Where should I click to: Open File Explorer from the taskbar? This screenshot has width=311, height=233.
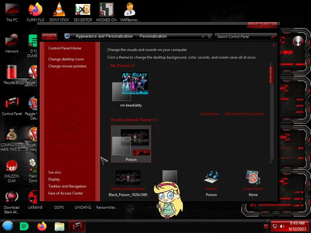click(x=59, y=226)
